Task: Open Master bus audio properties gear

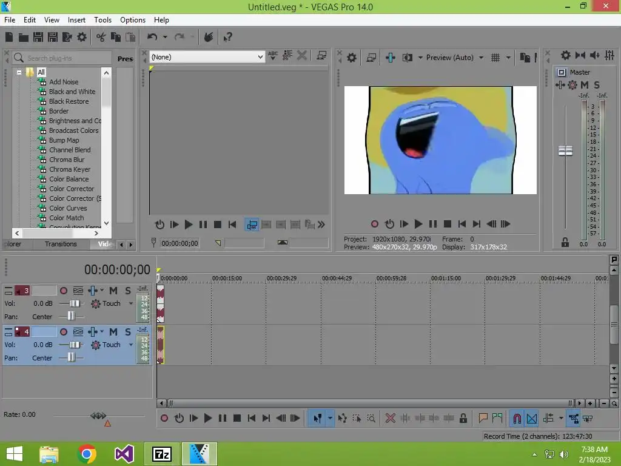Action: [x=566, y=55]
